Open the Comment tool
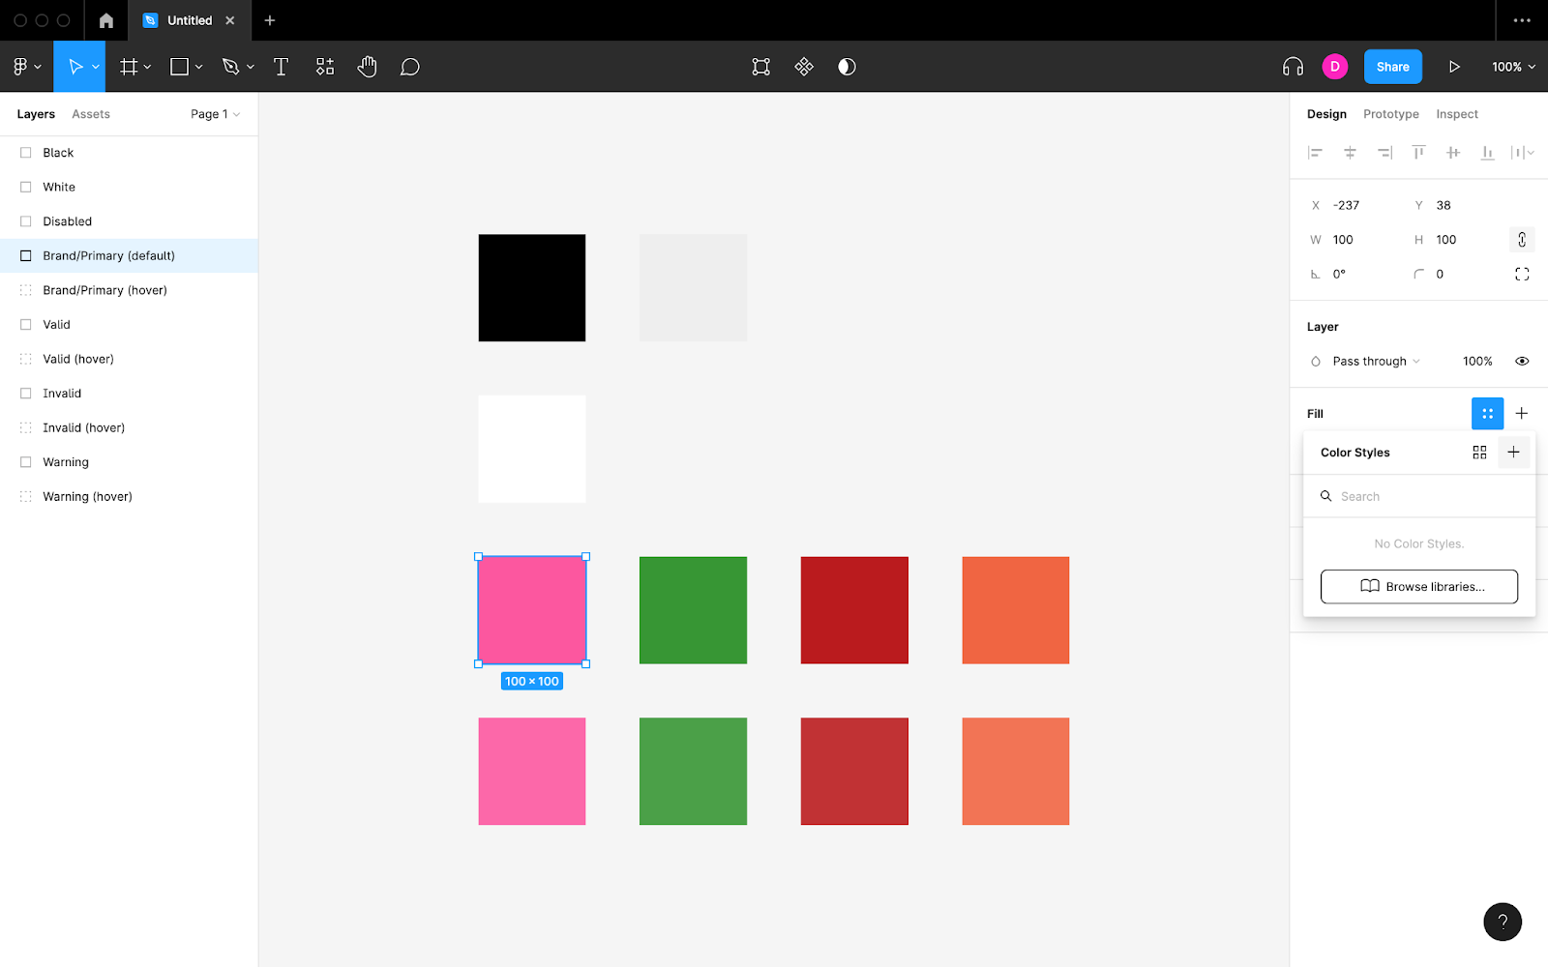 (410, 67)
